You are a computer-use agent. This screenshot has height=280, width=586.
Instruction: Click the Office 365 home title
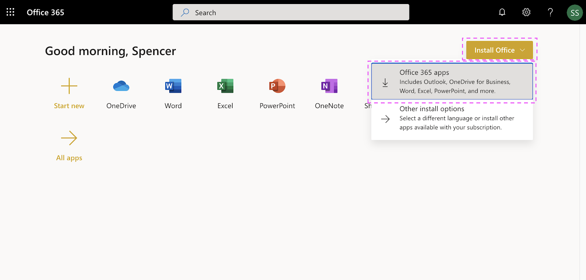tap(45, 12)
